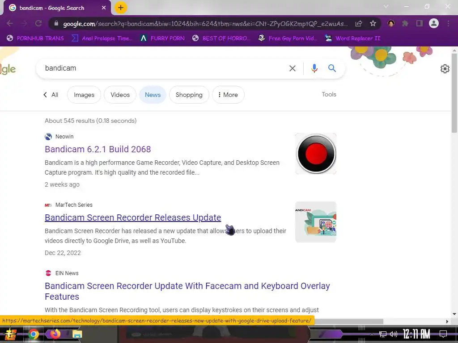Click the Dec 22, 2022 date
The image size is (458, 343).
pyautogui.click(x=63, y=253)
